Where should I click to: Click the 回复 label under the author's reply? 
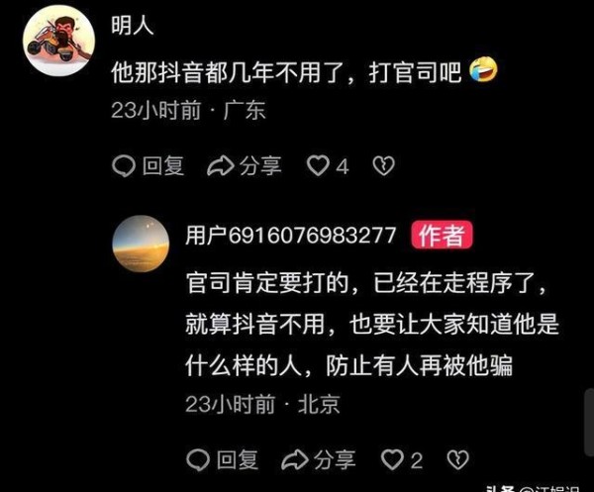(x=238, y=459)
